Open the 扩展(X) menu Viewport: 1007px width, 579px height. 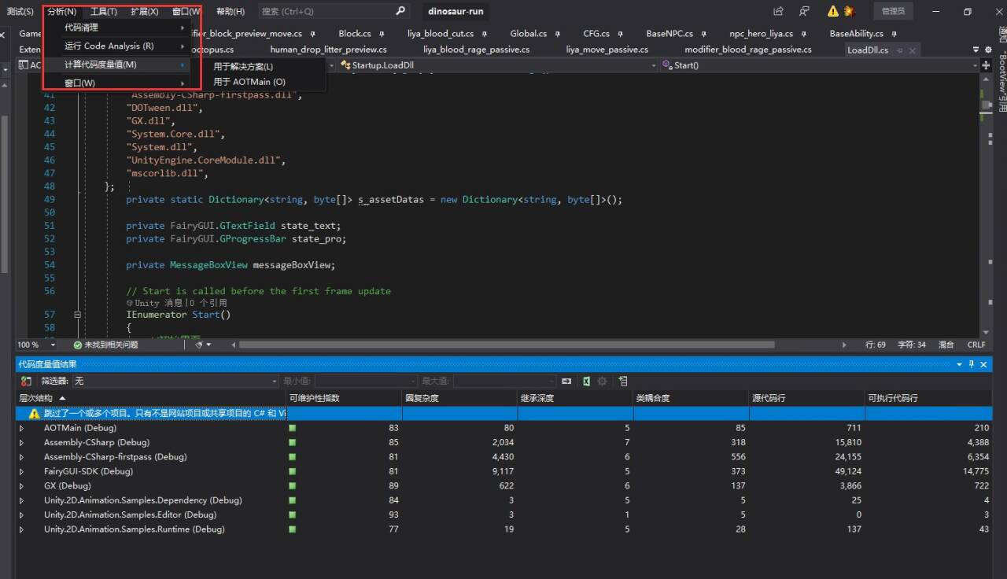[144, 12]
